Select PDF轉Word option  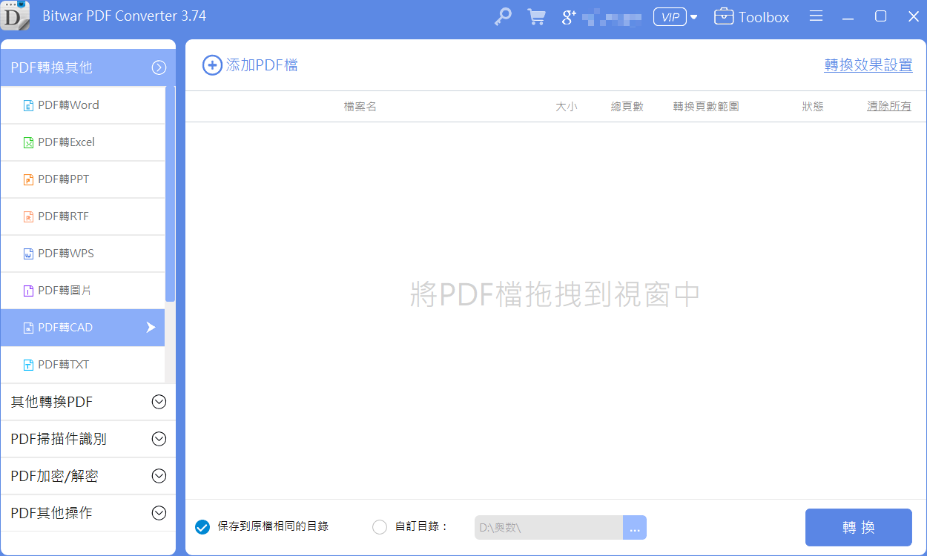(x=82, y=105)
